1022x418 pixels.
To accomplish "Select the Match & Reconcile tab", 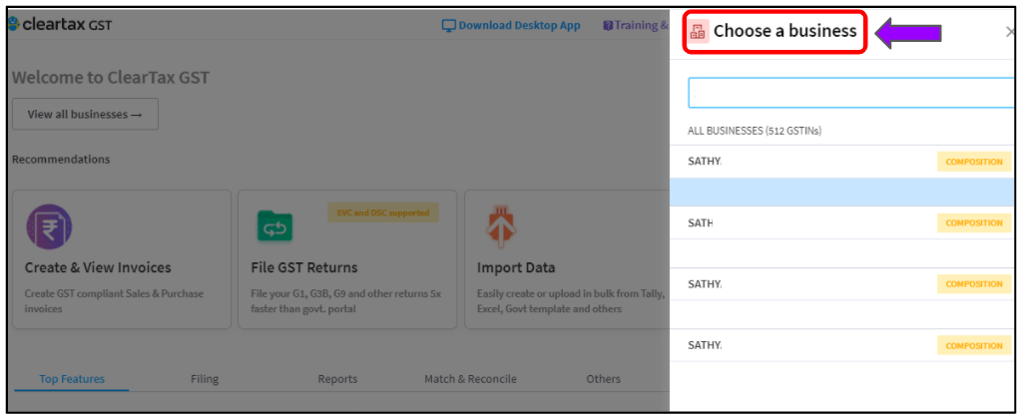I will coord(471,379).
